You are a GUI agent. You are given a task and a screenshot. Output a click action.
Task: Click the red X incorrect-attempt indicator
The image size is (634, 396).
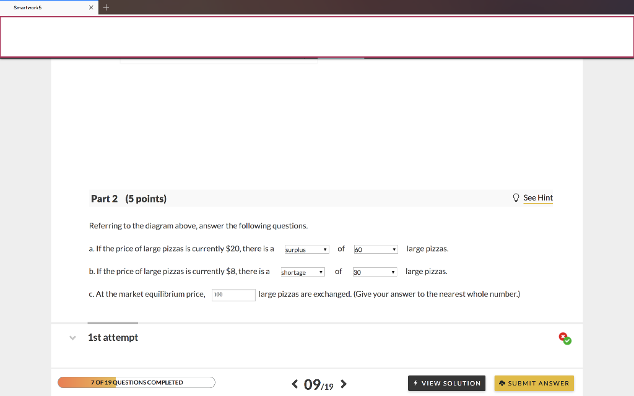(562, 335)
